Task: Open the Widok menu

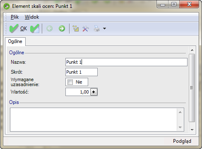Action: coord(32,17)
